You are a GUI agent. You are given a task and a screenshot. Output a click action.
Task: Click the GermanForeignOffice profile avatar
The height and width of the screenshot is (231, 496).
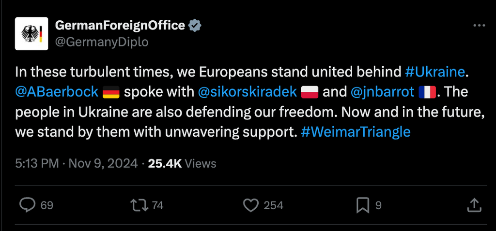pos(31,34)
